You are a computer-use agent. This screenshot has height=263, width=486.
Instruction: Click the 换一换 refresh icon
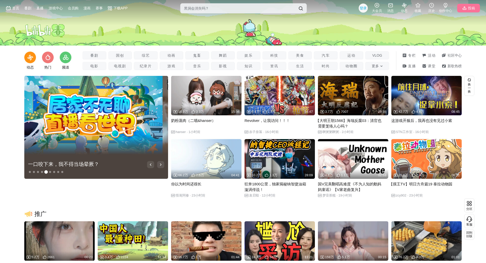pos(469,86)
